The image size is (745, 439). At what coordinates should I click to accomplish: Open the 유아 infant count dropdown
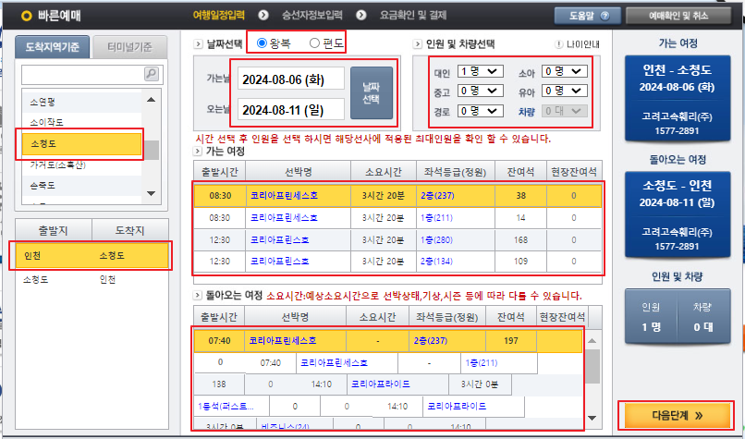(565, 91)
